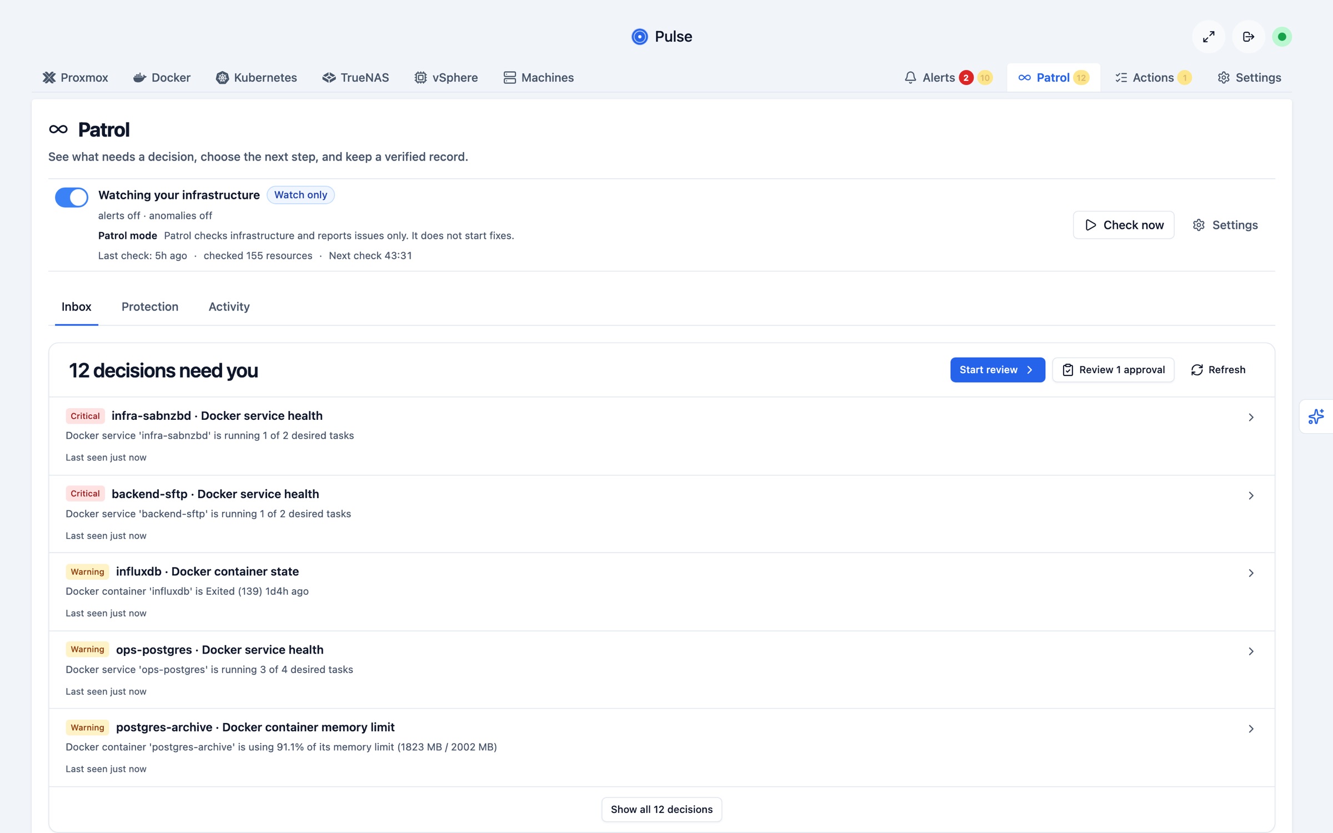Click the green connection status dot
Viewport: 1333px width, 833px height.
click(1282, 37)
